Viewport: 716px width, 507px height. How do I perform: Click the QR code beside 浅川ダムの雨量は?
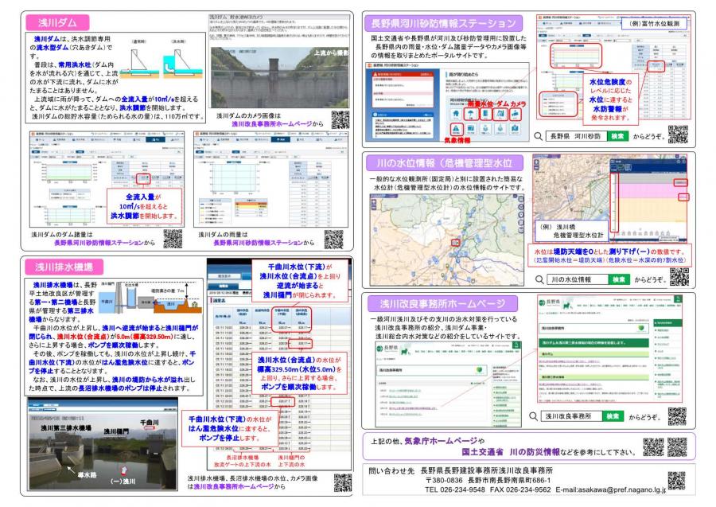click(x=334, y=239)
